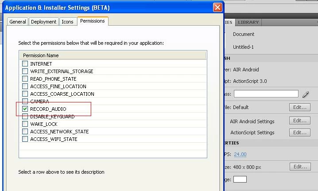Image resolution: width=318 pixels, height=191 pixels.
Task: Toggle the CAMERA permission checkbox
Action: 25,101
